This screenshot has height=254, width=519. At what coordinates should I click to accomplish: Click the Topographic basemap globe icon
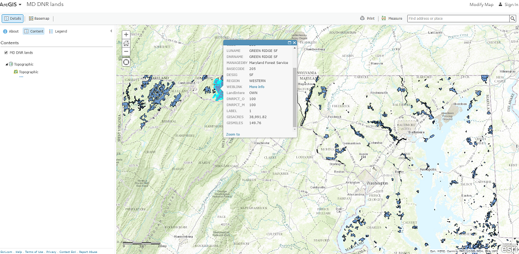coord(11,64)
